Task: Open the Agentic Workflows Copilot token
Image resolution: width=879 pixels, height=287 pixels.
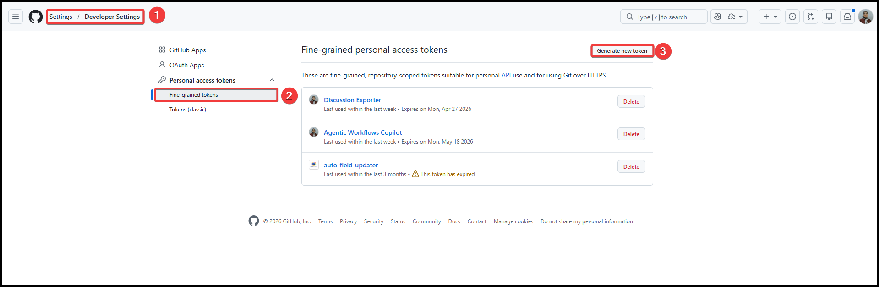Action: (363, 132)
